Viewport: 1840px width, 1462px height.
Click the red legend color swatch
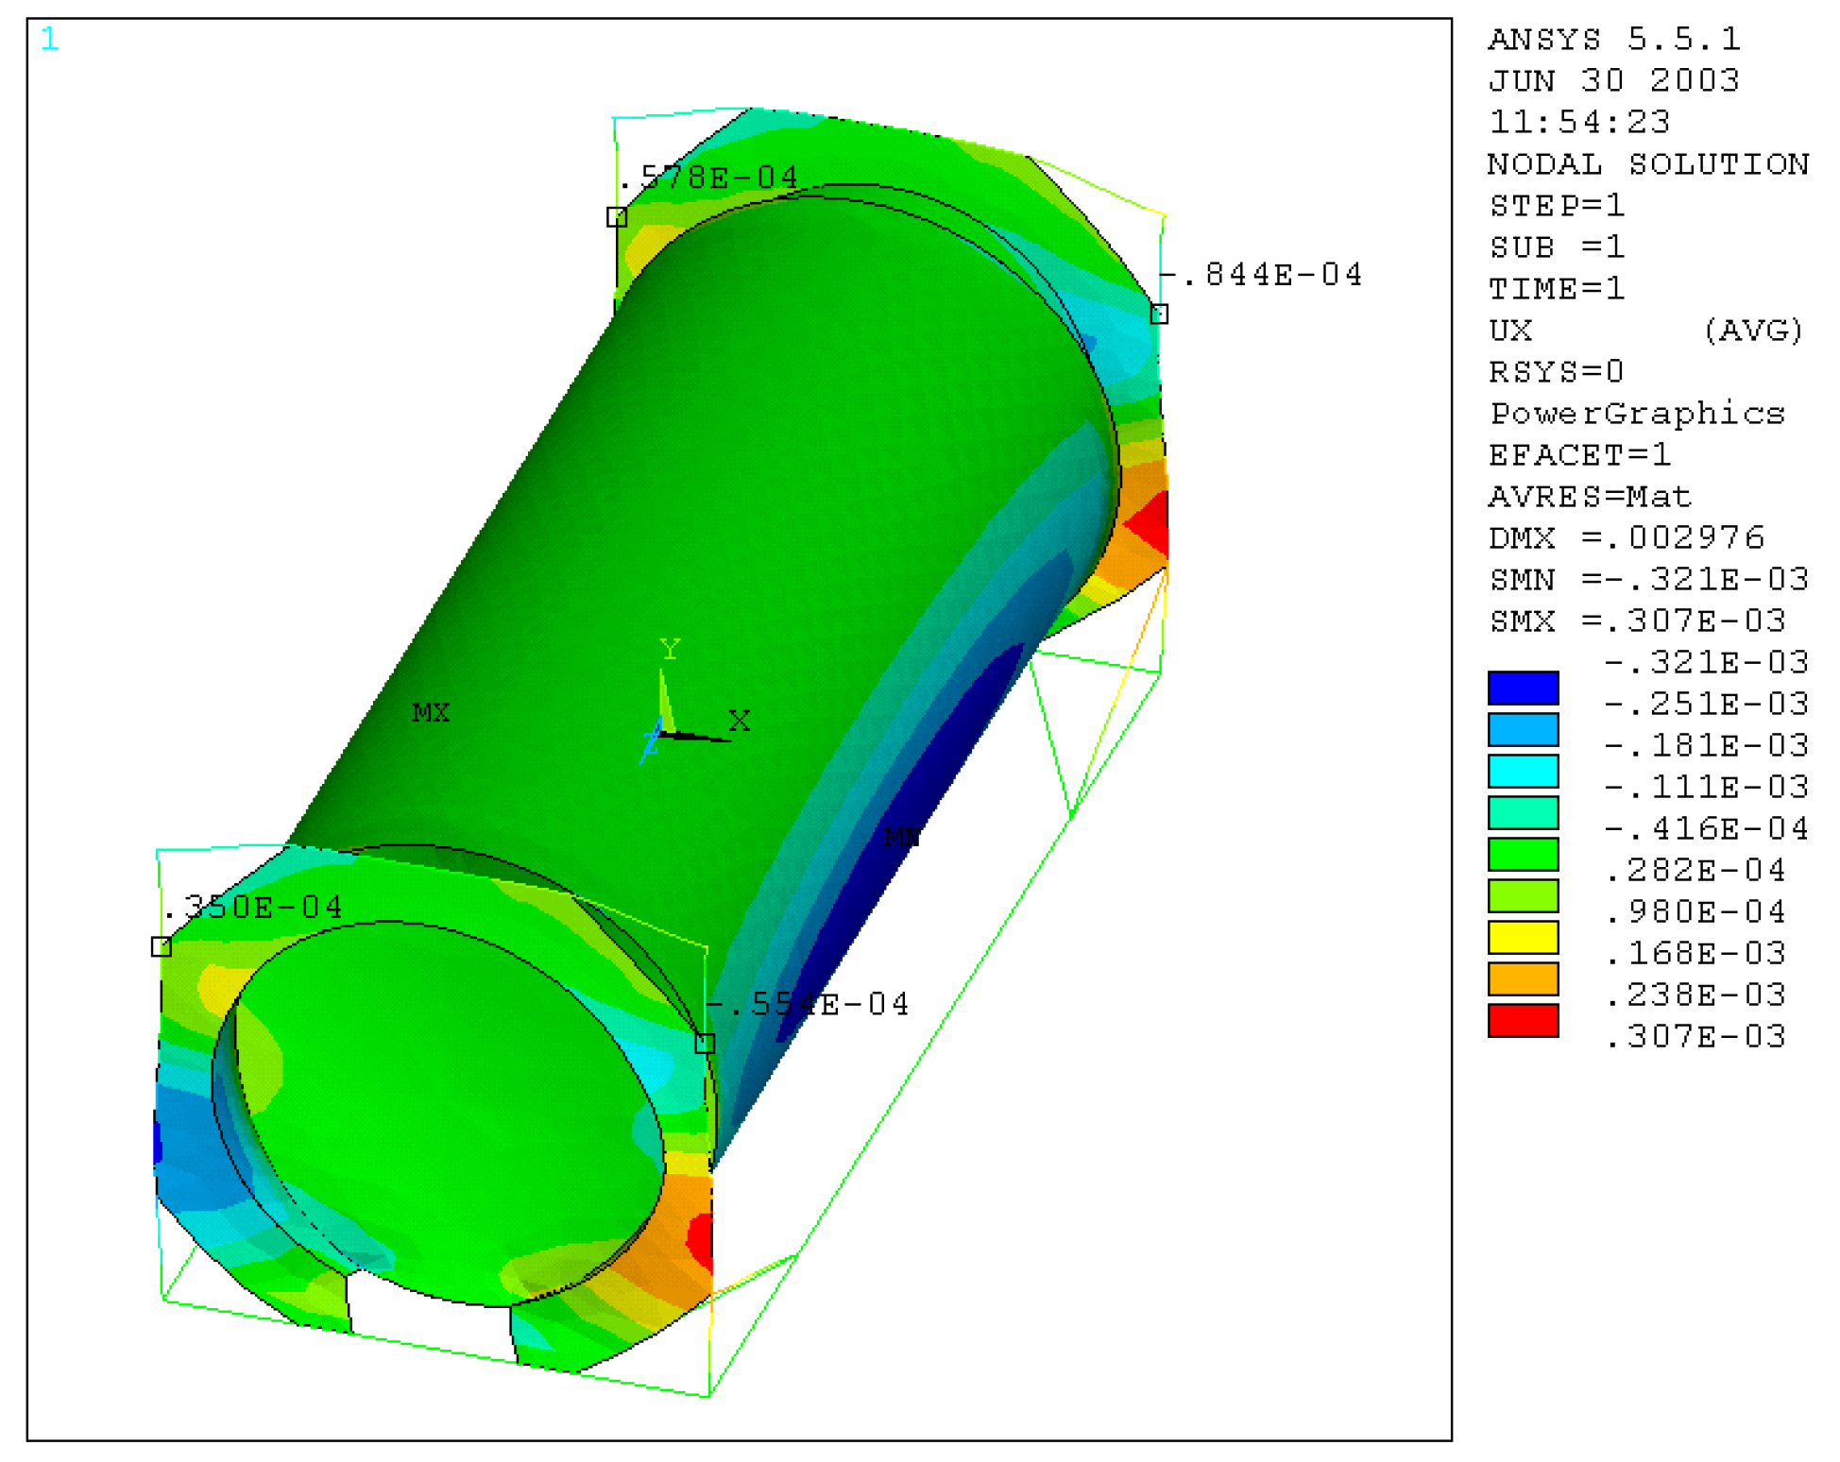pos(1523,1021)
